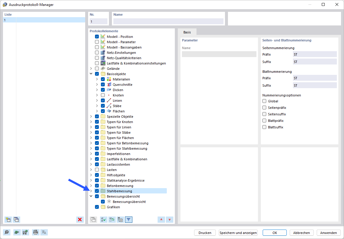This screenshot has width=344, height=239.
Task: Uncheck the Stahlbemessung checkbox
Action: [x=97, y=191]
